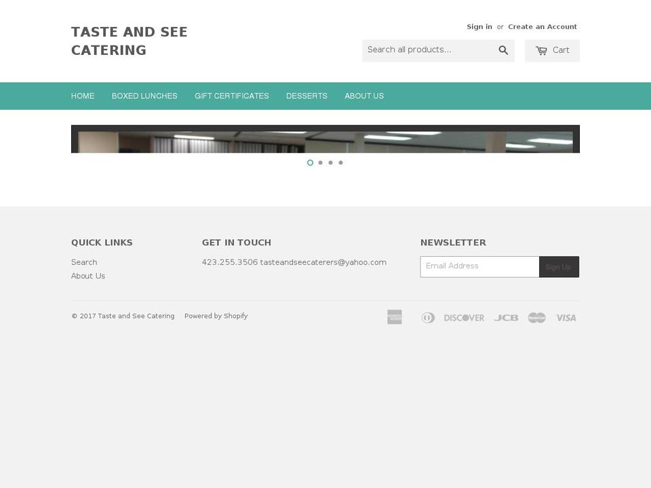The image size is (651, 488).
Task: Click the Diners Club payment icon
Action: point(428,318)
